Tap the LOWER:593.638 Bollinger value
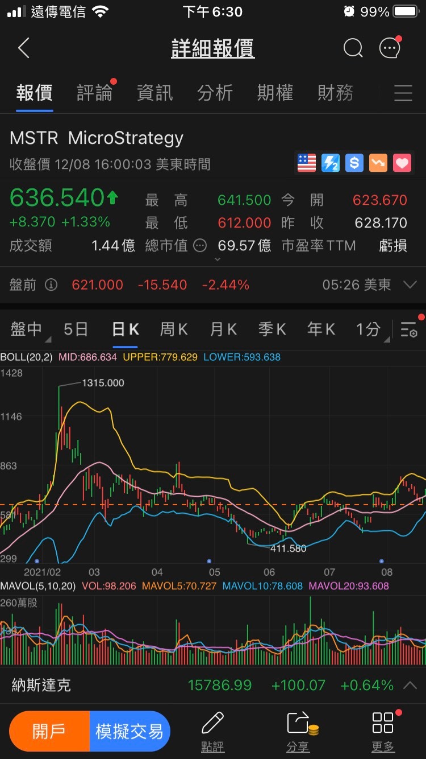Viewport: 426px width, 759px height. click(x=242, y=357)
